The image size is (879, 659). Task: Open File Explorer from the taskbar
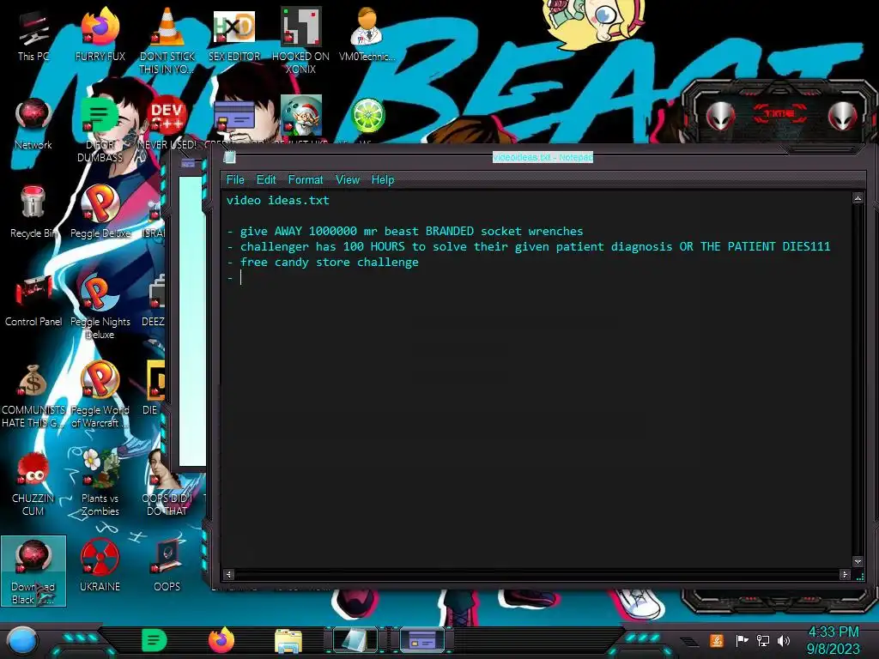pos(288,640)
